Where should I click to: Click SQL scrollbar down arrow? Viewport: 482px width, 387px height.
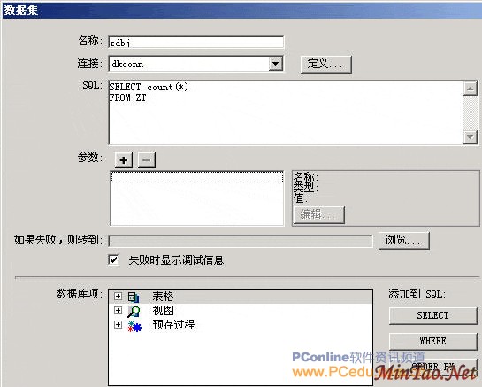470,137
